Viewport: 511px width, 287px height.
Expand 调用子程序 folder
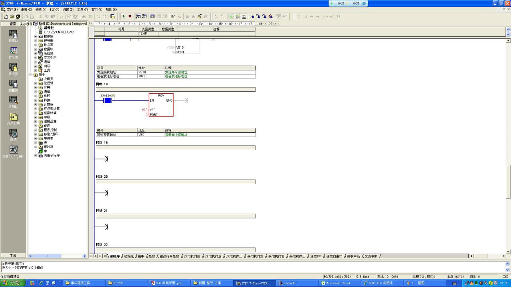[x=36, y=155]
